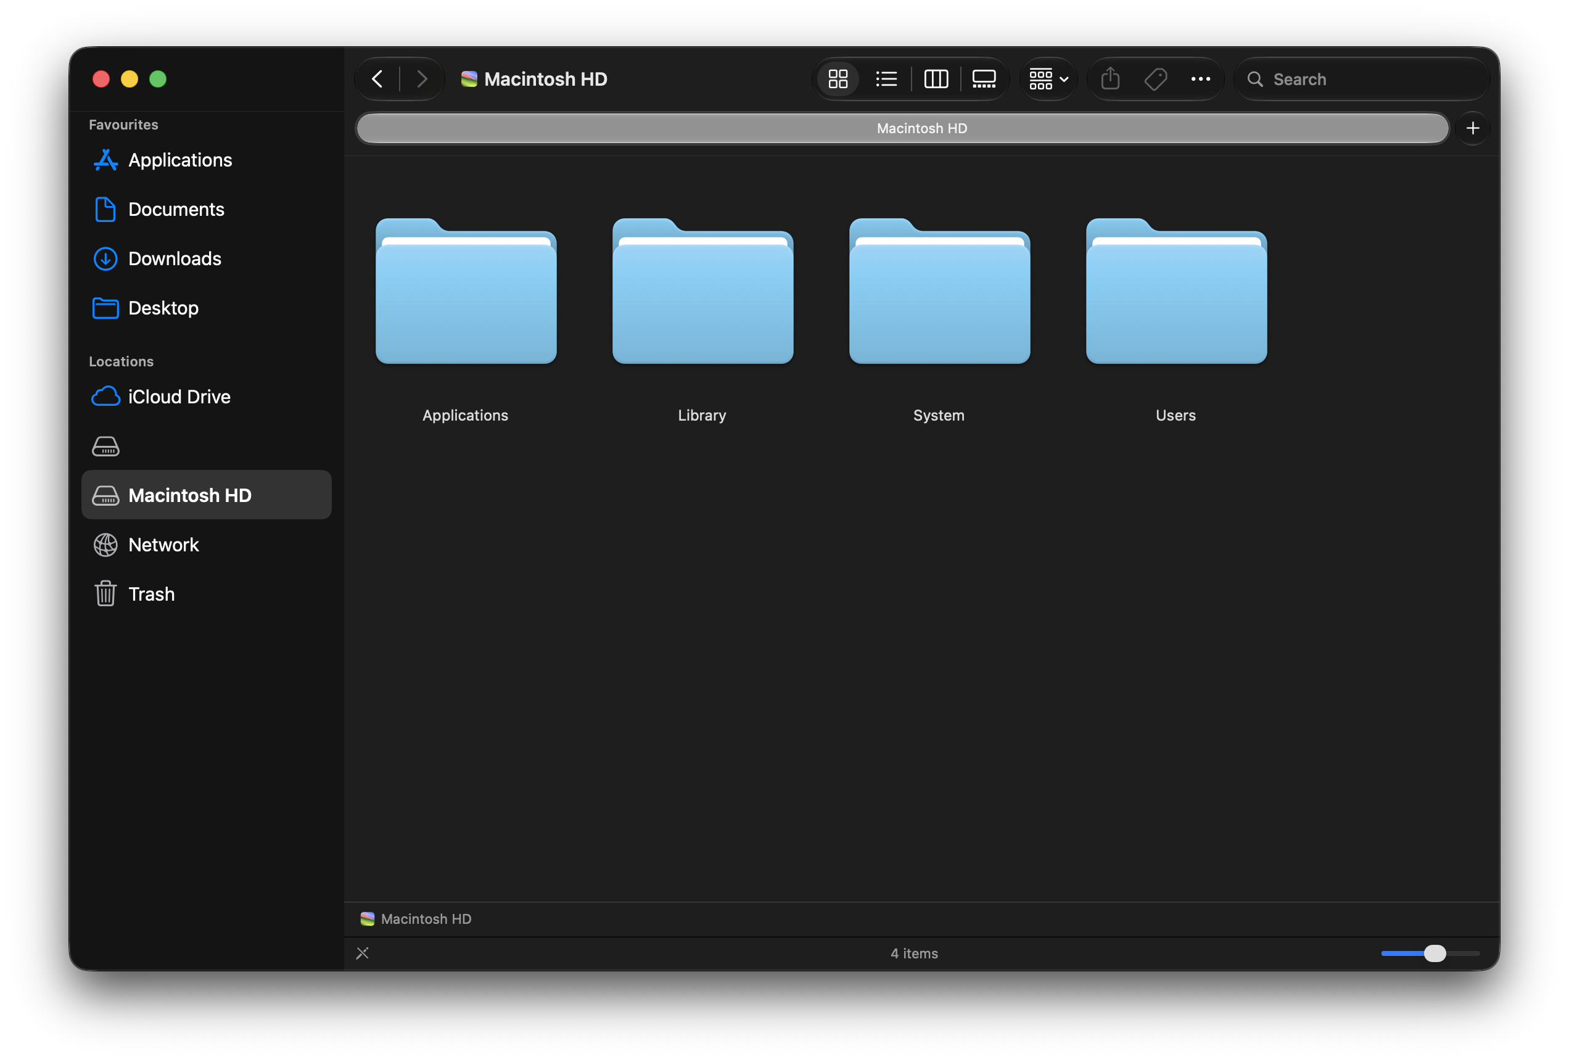The width and height of the screenshot is (1569, 1062).
Task: Select the Library folder icon
Action: tap(703, 291)
